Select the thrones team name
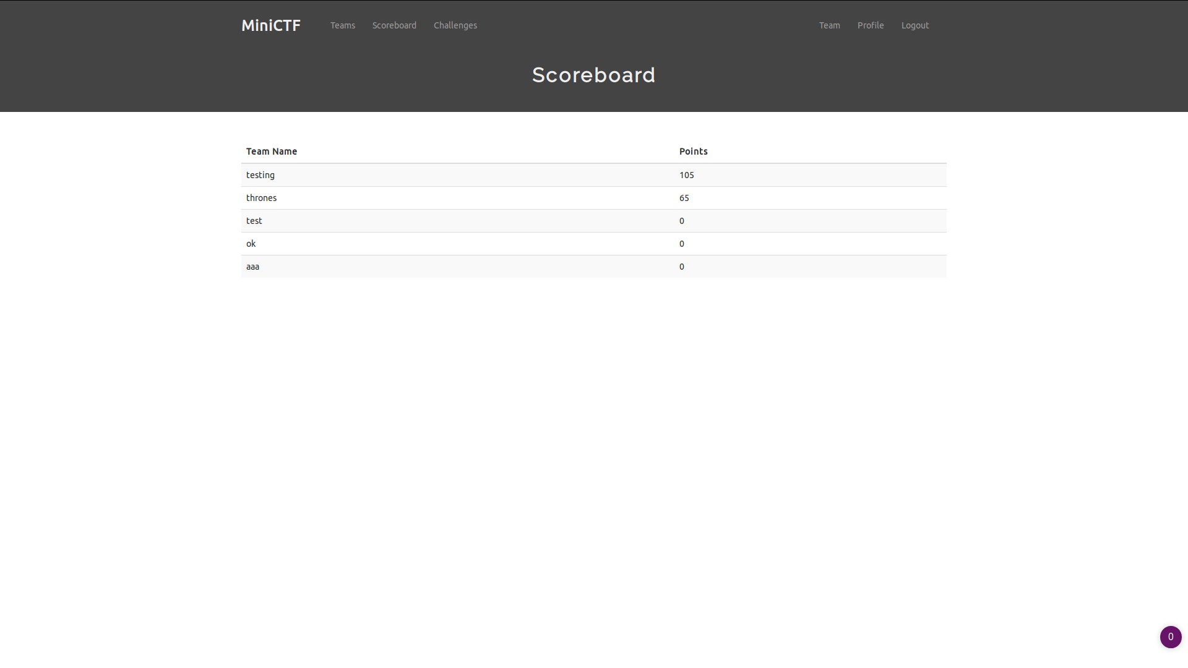This screenshot has height=668, width=1188. coord(261,198)
